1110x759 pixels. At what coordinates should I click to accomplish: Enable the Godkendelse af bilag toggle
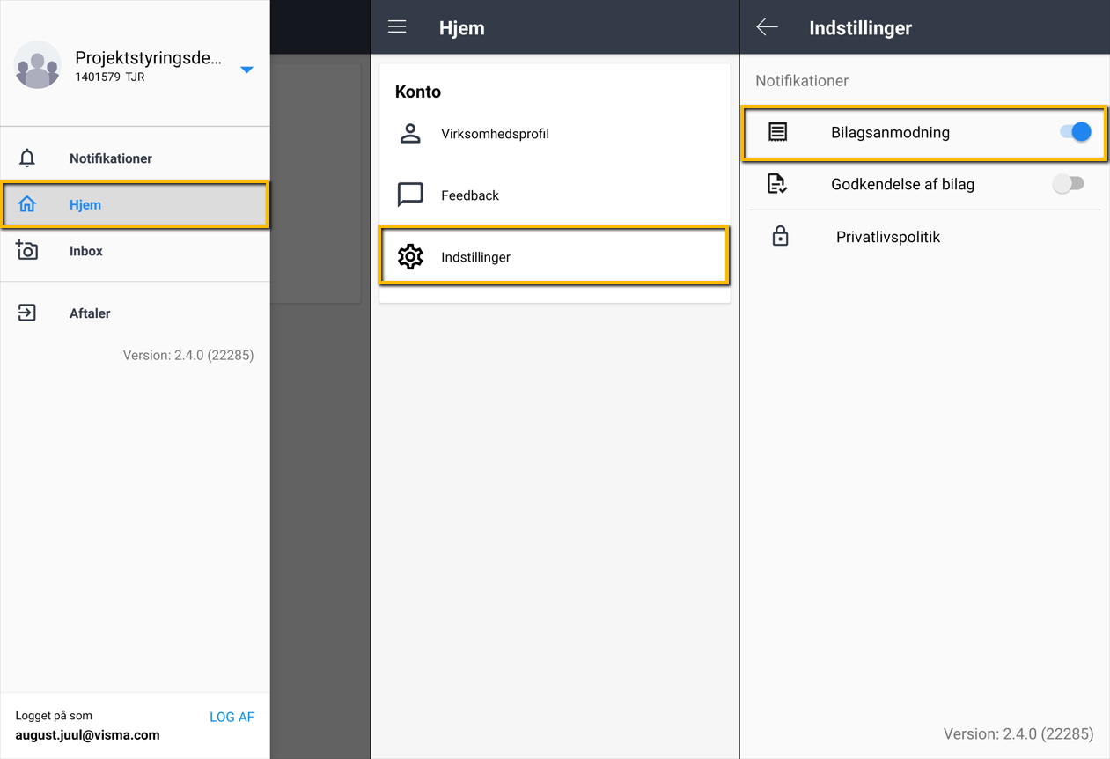point(1068,184)
